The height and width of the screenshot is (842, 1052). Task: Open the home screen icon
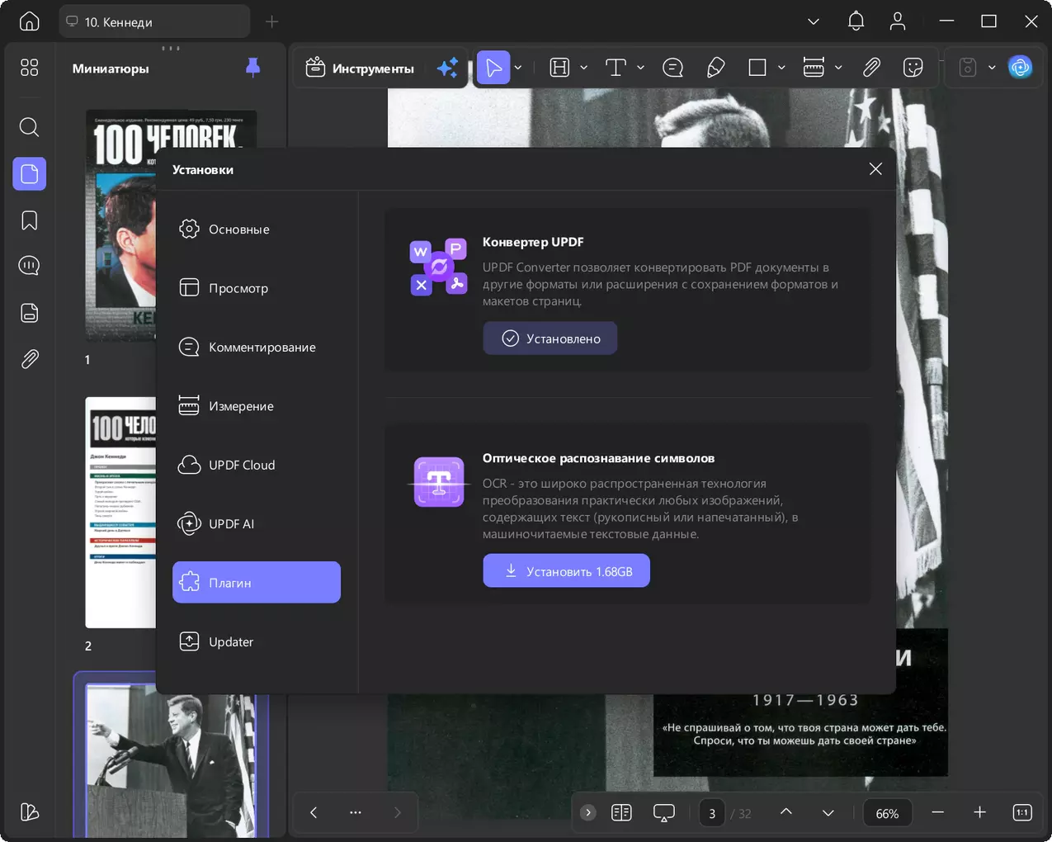30,21
